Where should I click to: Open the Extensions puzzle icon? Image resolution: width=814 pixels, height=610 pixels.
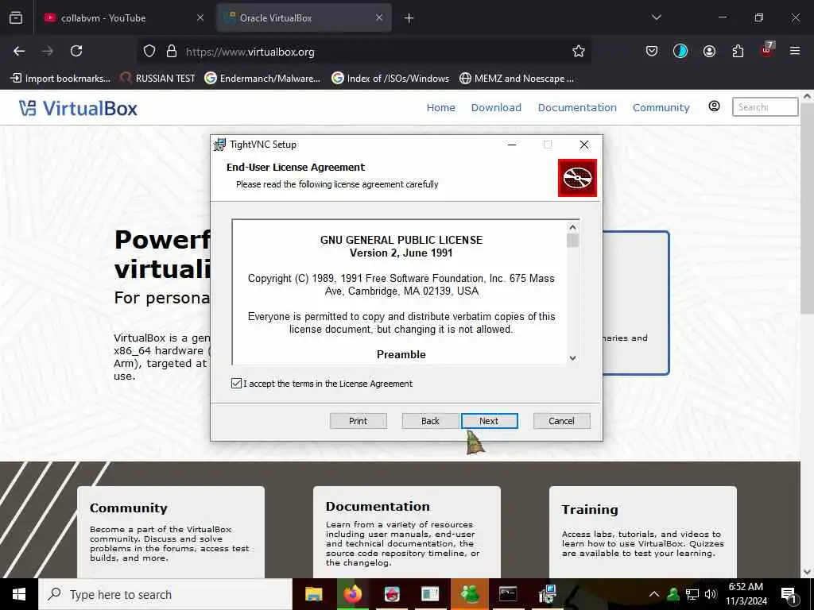point(738,51)
